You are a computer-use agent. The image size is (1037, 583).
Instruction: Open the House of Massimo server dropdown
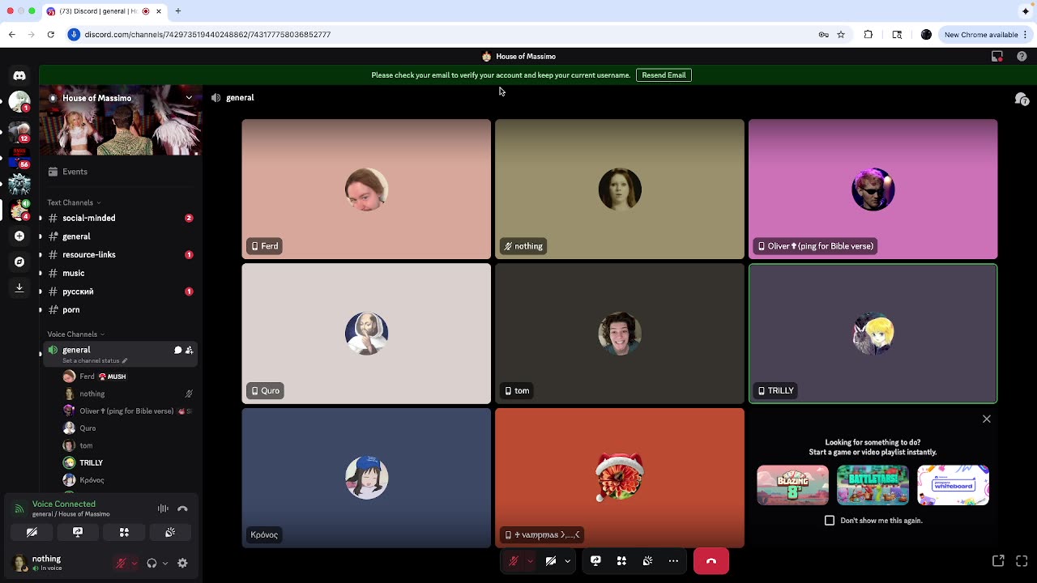coord(189,98)
